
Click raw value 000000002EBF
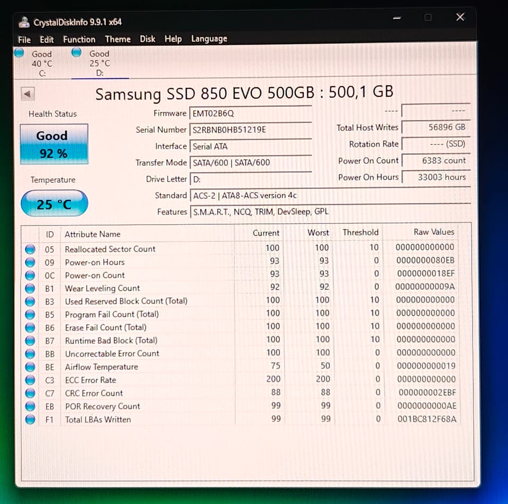pyautogui.click(x=427, y=392)
